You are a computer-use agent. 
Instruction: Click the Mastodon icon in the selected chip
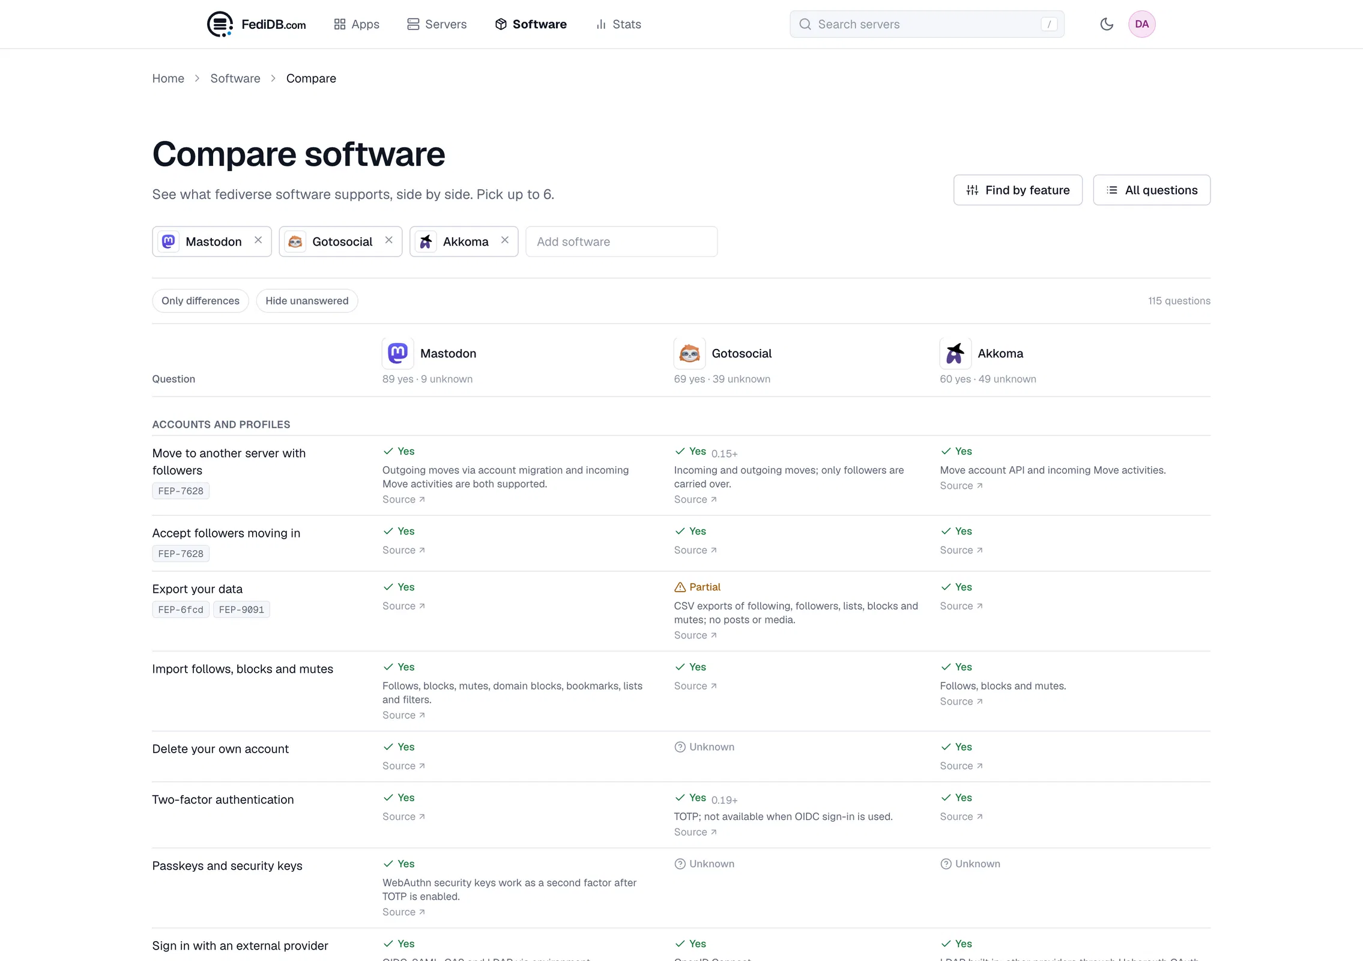tap(169, 241)
